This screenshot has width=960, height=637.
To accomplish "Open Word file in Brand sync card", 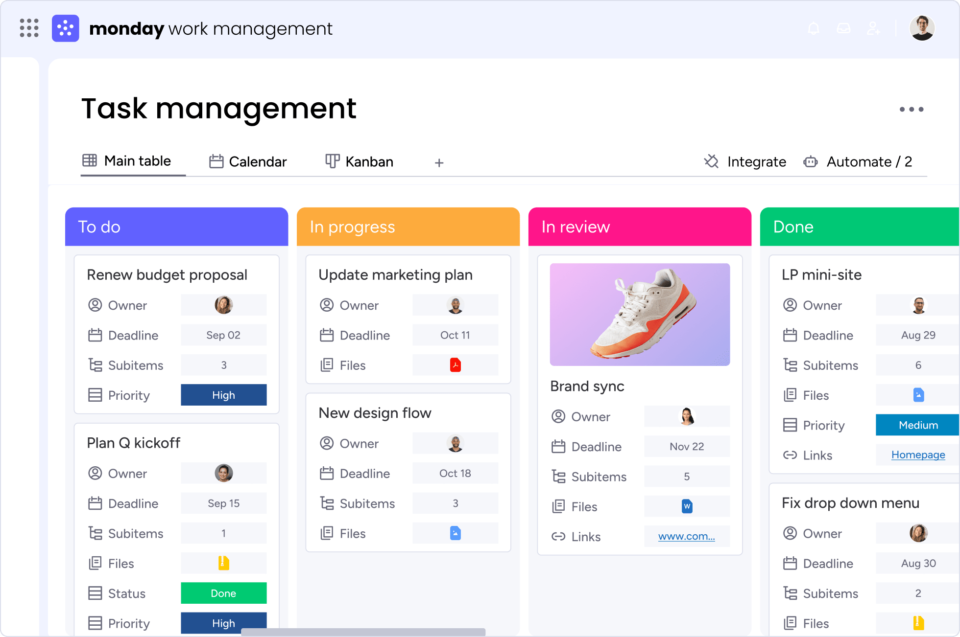I will [x=687, y=506].
